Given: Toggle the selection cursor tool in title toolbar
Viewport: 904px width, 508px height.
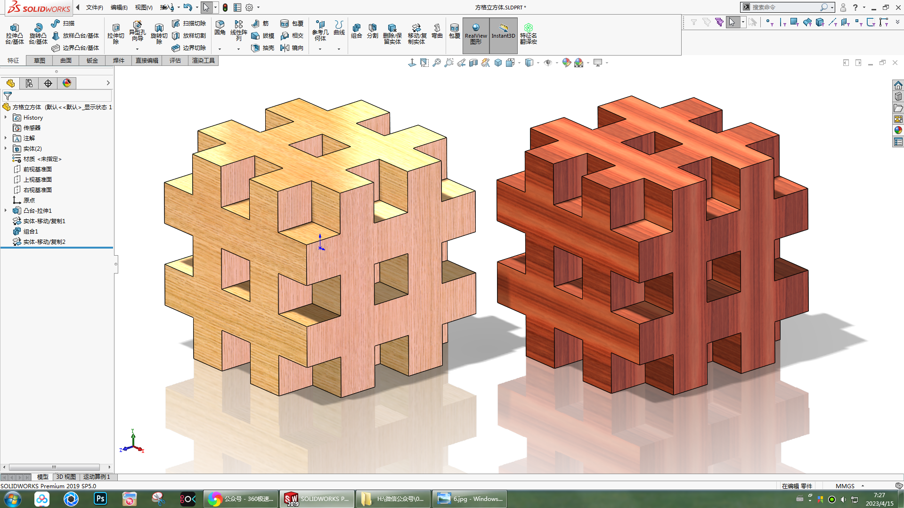Looking at the screenshot, I should click(x=206, y=8).
